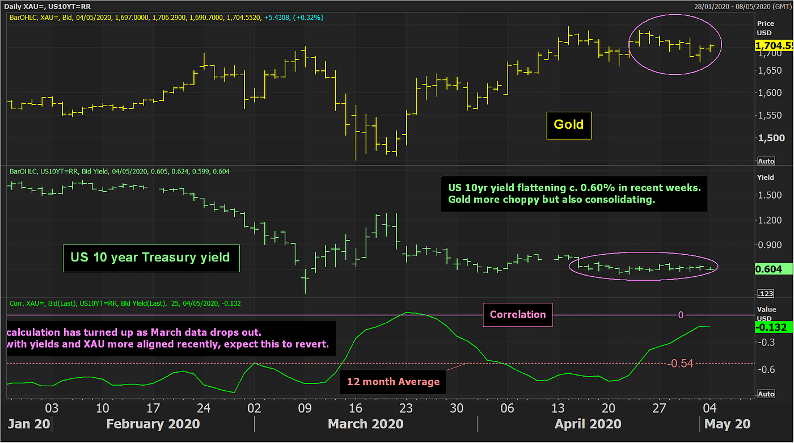Screen dimensions: 794x443
Task: Click the red -0.54 average value label
Action: [x=681, y=363]
